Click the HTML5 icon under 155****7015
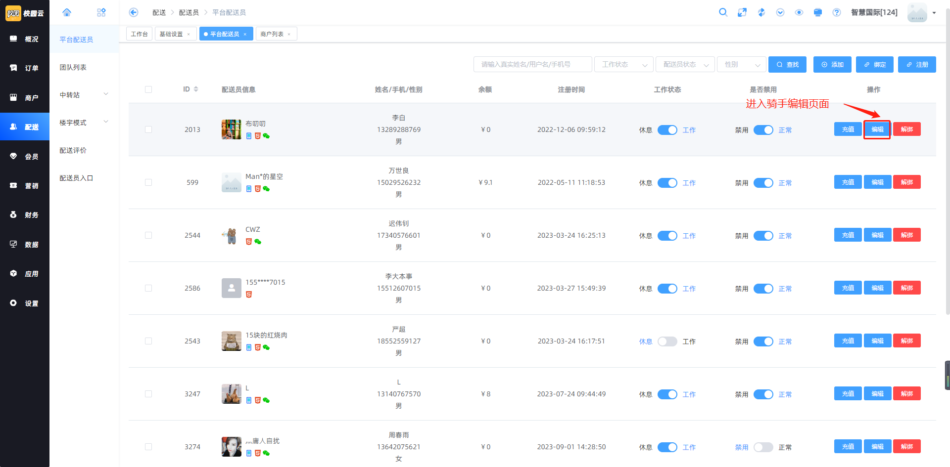The image size is (950, 467). (249, 295)
